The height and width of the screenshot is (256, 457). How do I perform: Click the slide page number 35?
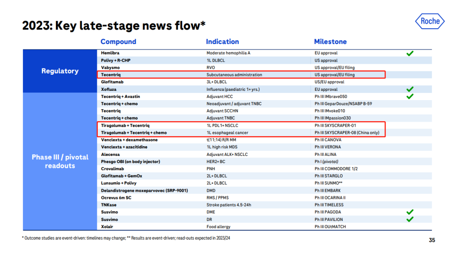[x=432, y=240]
